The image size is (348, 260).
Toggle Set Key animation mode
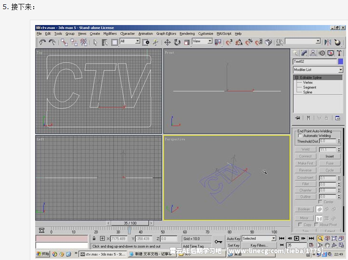click(x=233, y=246)
